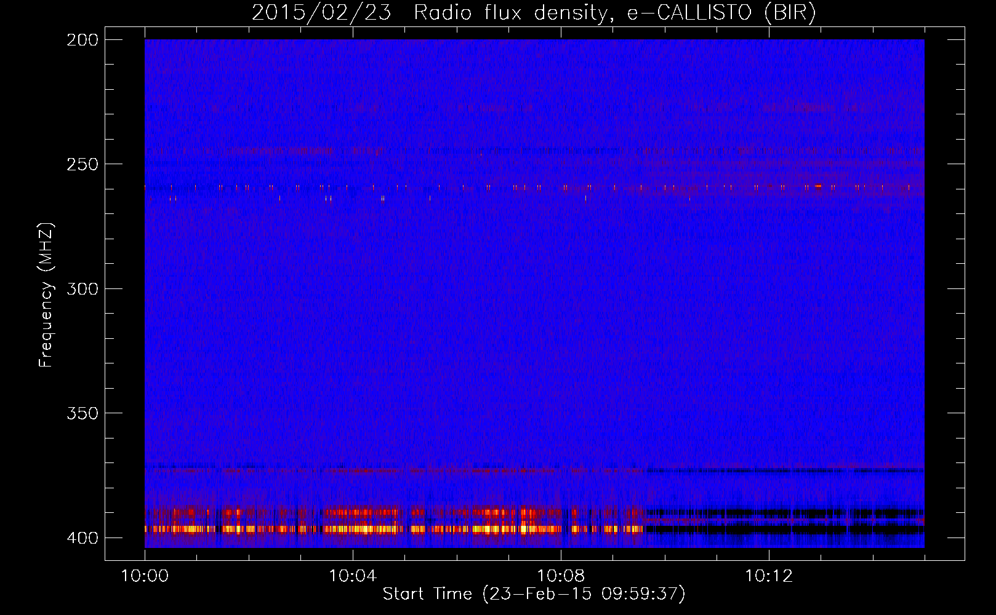Select the "Frequency (MHZ)" y-axis label
The height and width of the screenshot is (615, 996).
pyautogui.click(x=46, y=295)
